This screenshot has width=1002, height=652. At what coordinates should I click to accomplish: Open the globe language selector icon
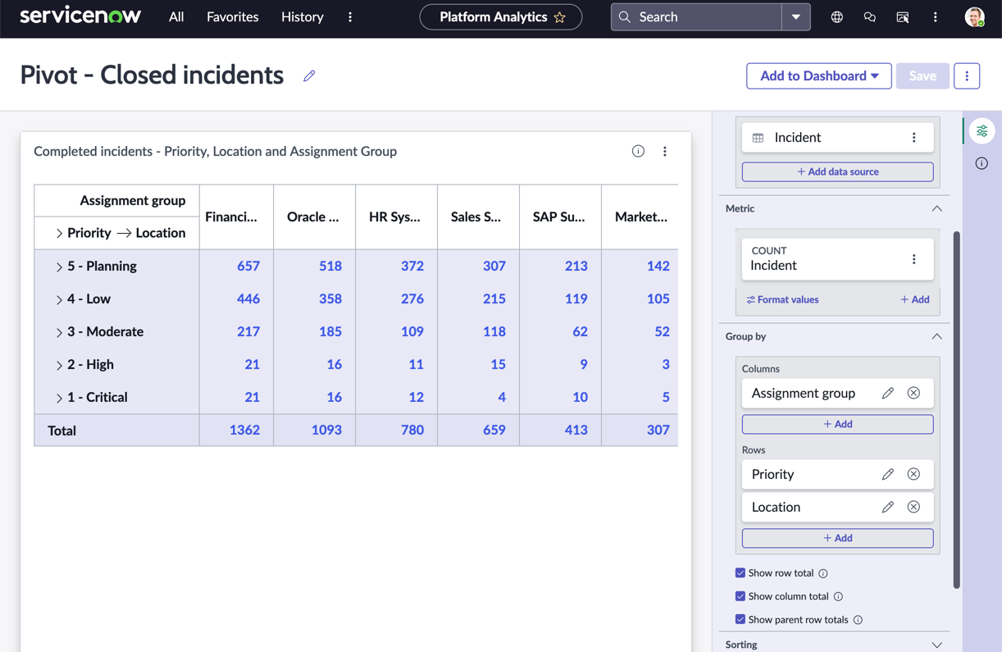pyautogui.click(x=836, y=16)
